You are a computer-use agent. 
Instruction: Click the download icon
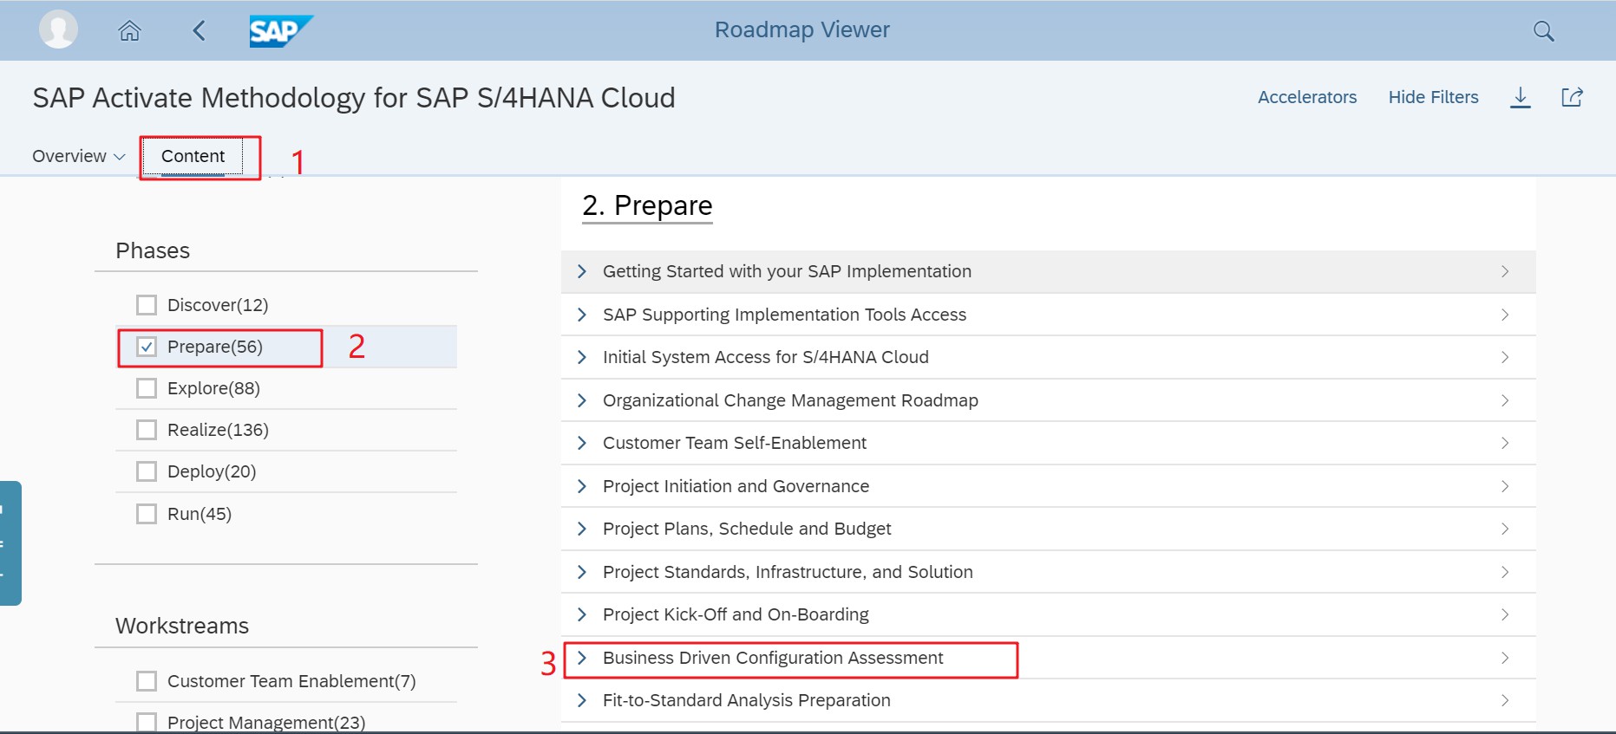[1520, 97]
